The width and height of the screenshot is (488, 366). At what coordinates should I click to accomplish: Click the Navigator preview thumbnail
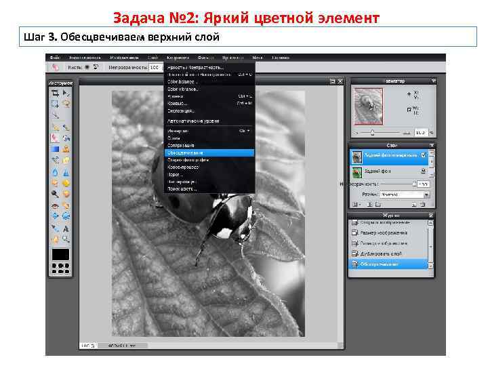(x=369, y=106)
